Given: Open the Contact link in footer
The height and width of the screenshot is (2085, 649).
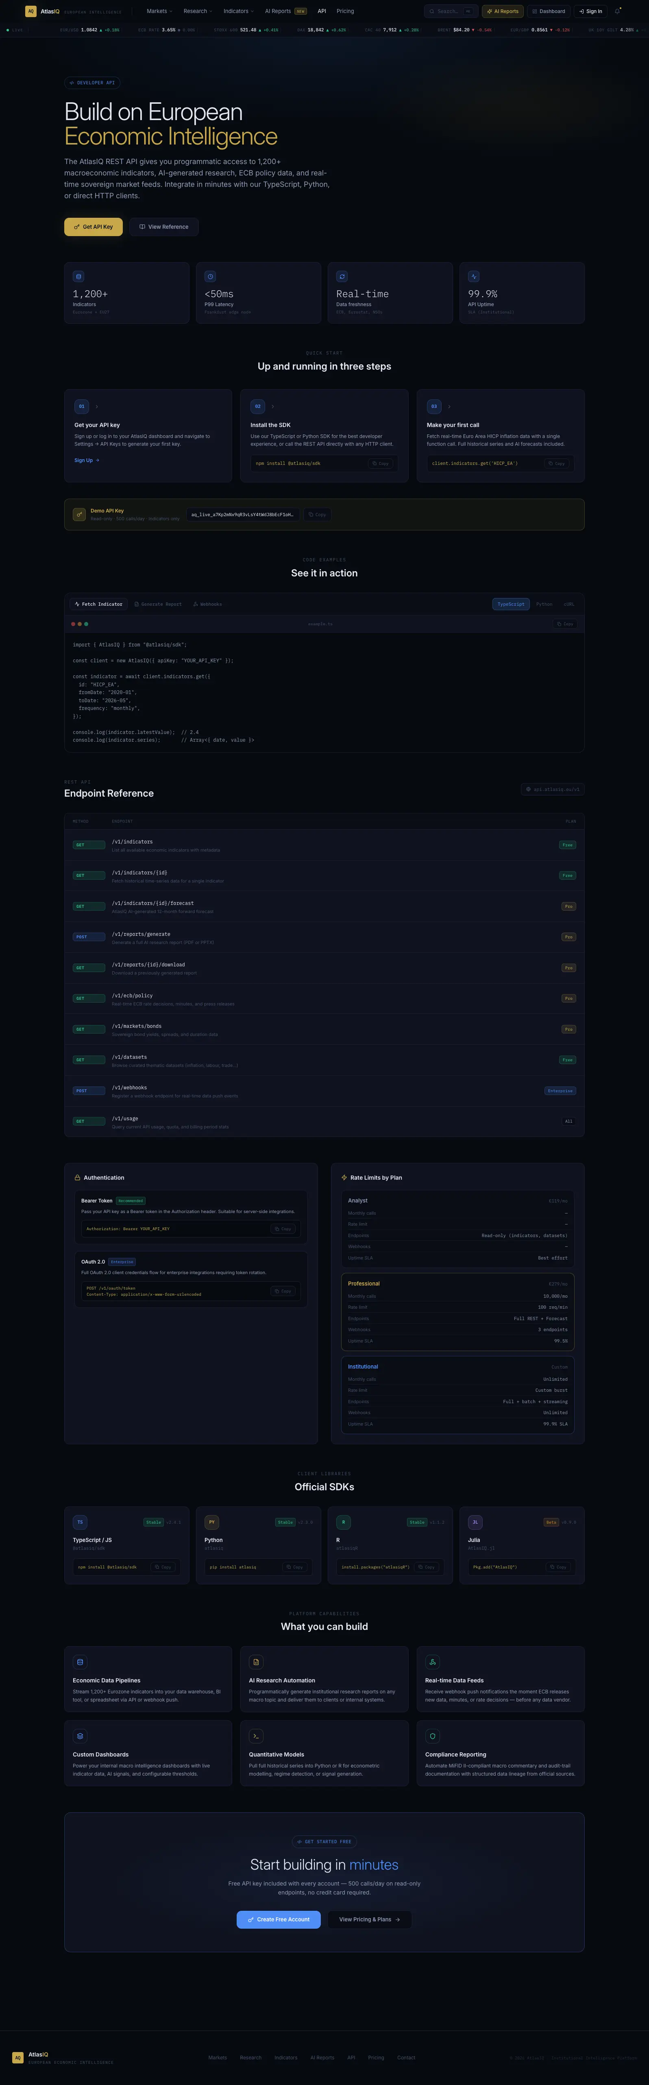Looking at the screenshot, I should [x=407, y=2057].
